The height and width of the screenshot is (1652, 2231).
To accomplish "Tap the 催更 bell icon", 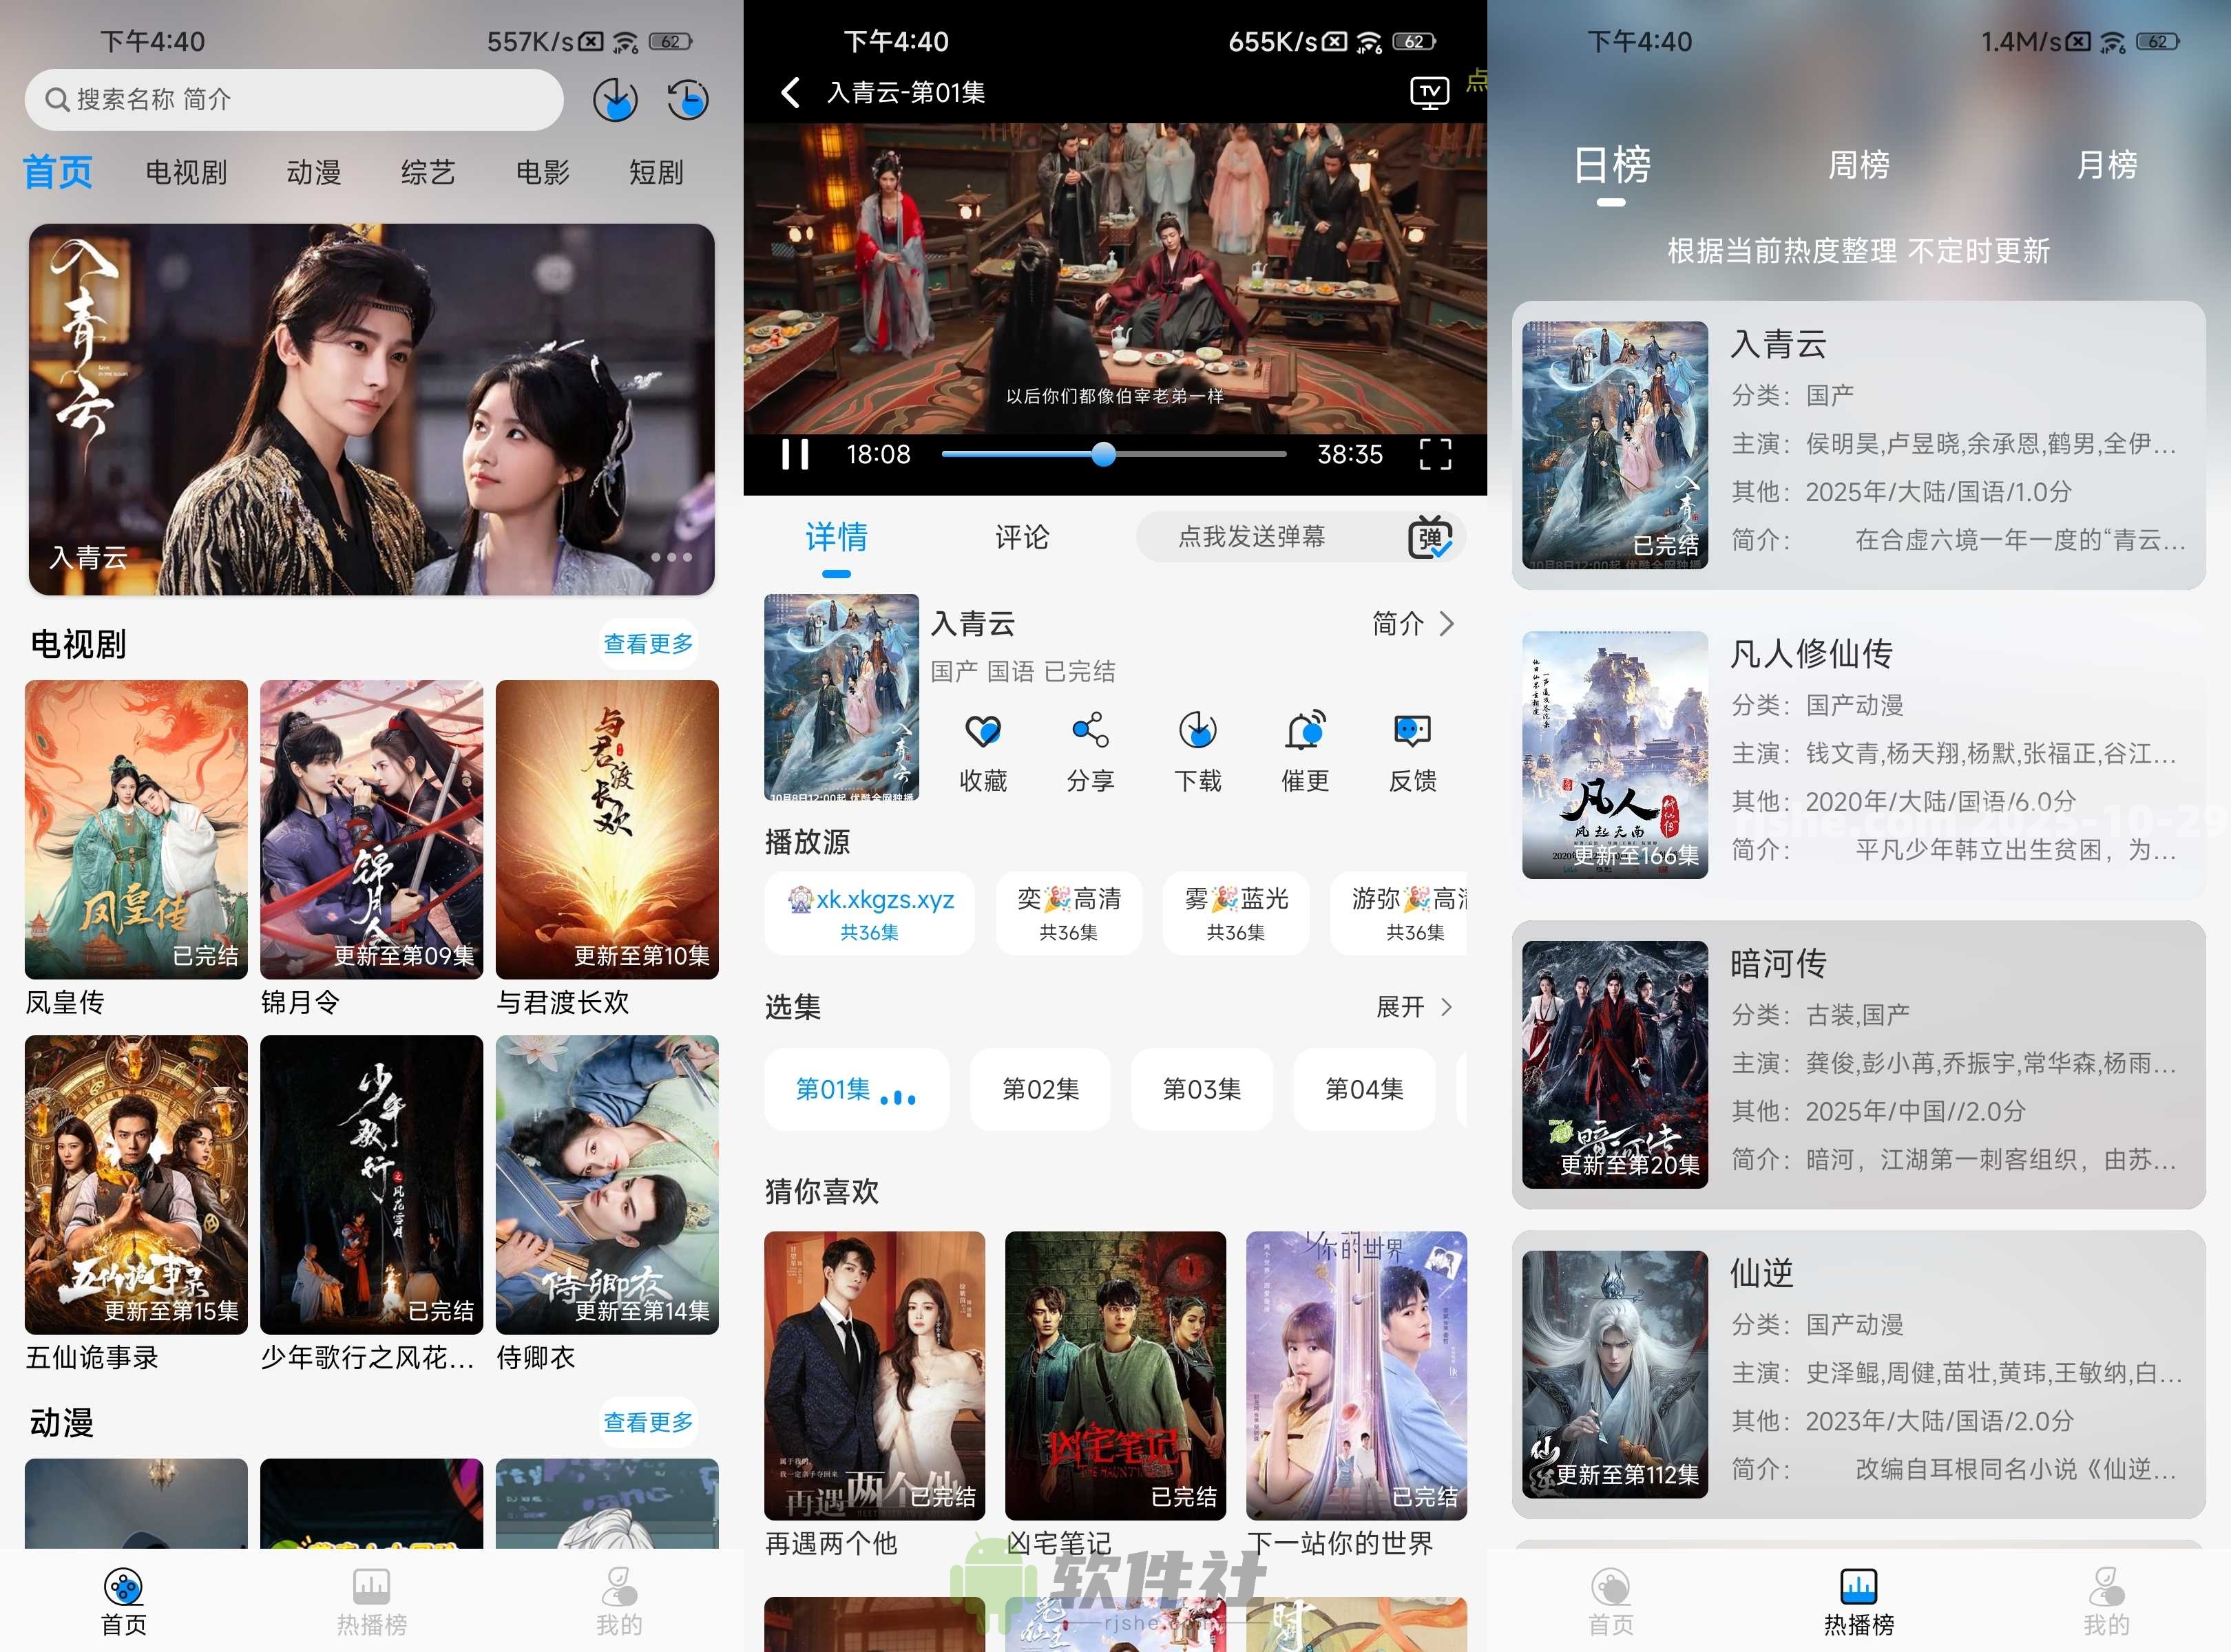I will coord(1305,732).
